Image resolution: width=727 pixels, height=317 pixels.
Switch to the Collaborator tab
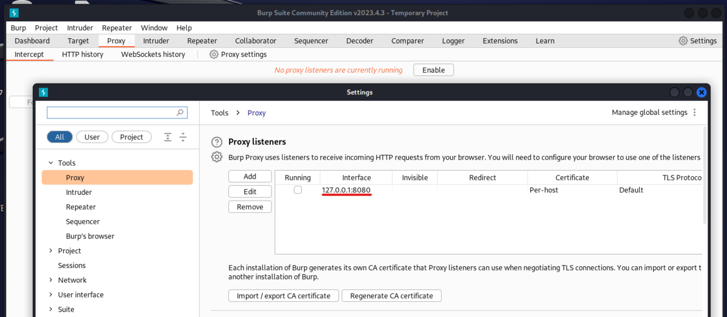point(256,41)
